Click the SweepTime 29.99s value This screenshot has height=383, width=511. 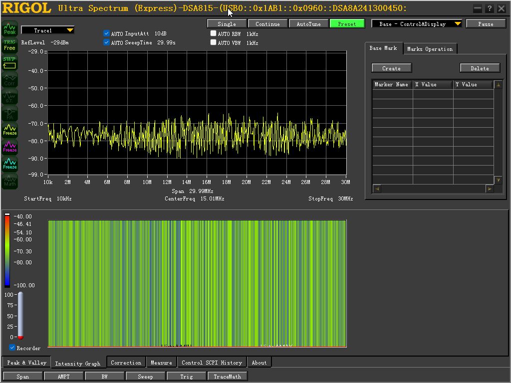[166, 42]
